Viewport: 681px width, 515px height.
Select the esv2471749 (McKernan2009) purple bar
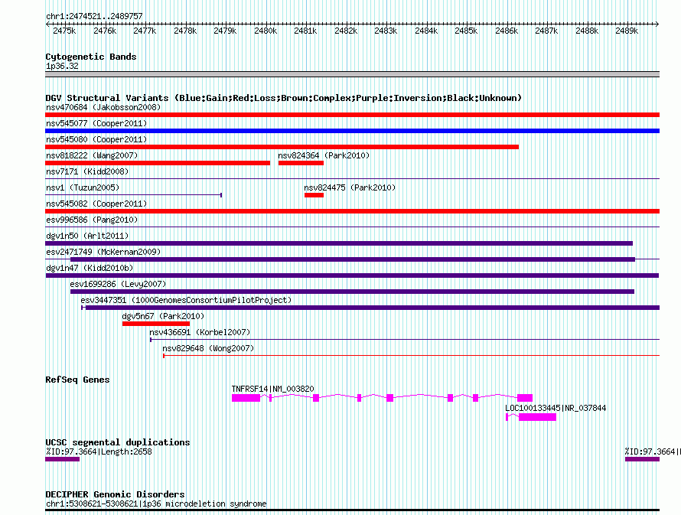pos(353,259)
